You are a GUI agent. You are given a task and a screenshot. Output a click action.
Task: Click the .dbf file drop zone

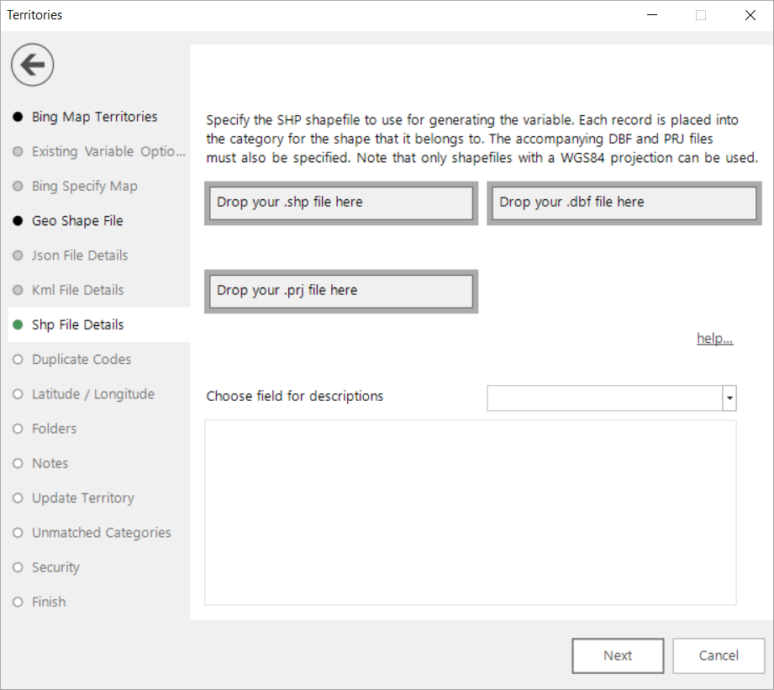coord(624,203)
